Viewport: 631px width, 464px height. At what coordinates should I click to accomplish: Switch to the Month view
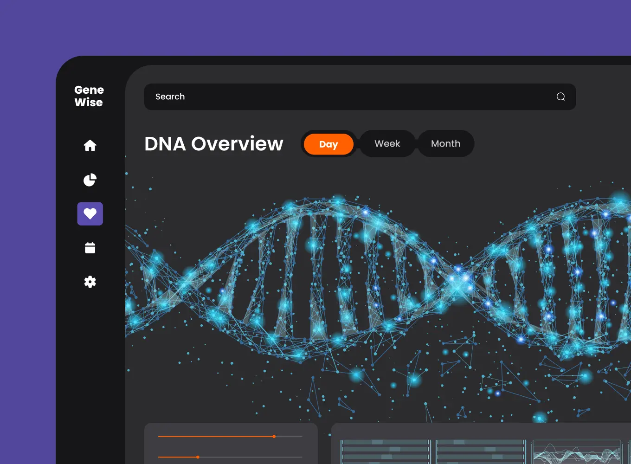445,144
